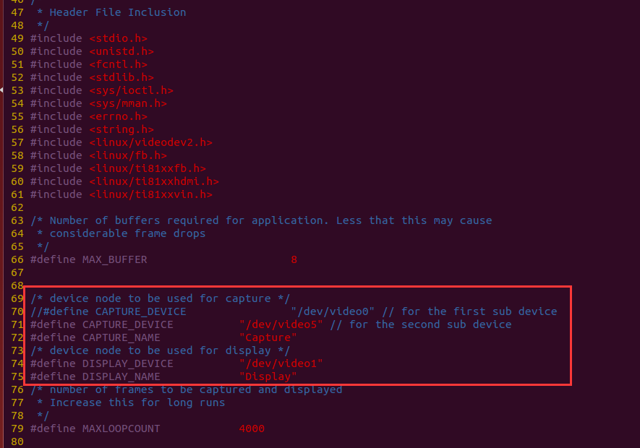Click the DISPLAY_DEVICE macro name
640x448 pixels.
pyautogui.click(x=127, y=363)
